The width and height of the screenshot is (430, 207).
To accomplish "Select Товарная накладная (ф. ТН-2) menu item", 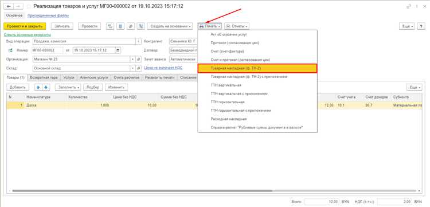I will [257, 68].
